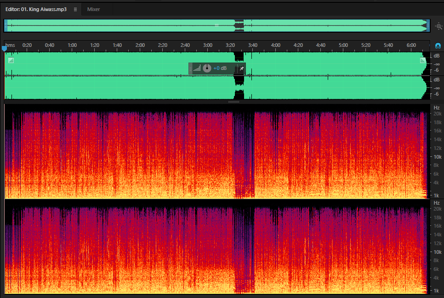The image size is (444, 298).
Task: Click the hms time format label
Action: (10, 46)
